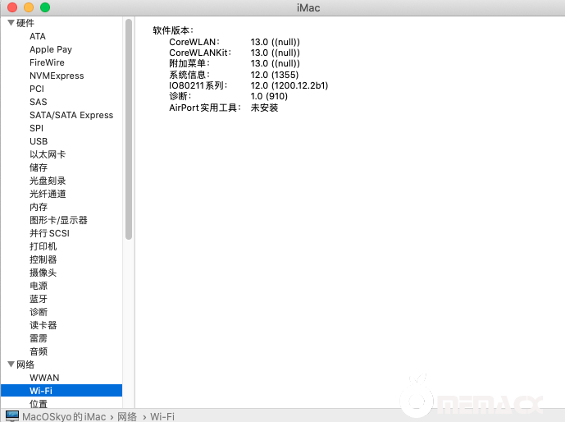Choose 摄像头 in the hardware list
565x422 pixels.
pos(43,273)
